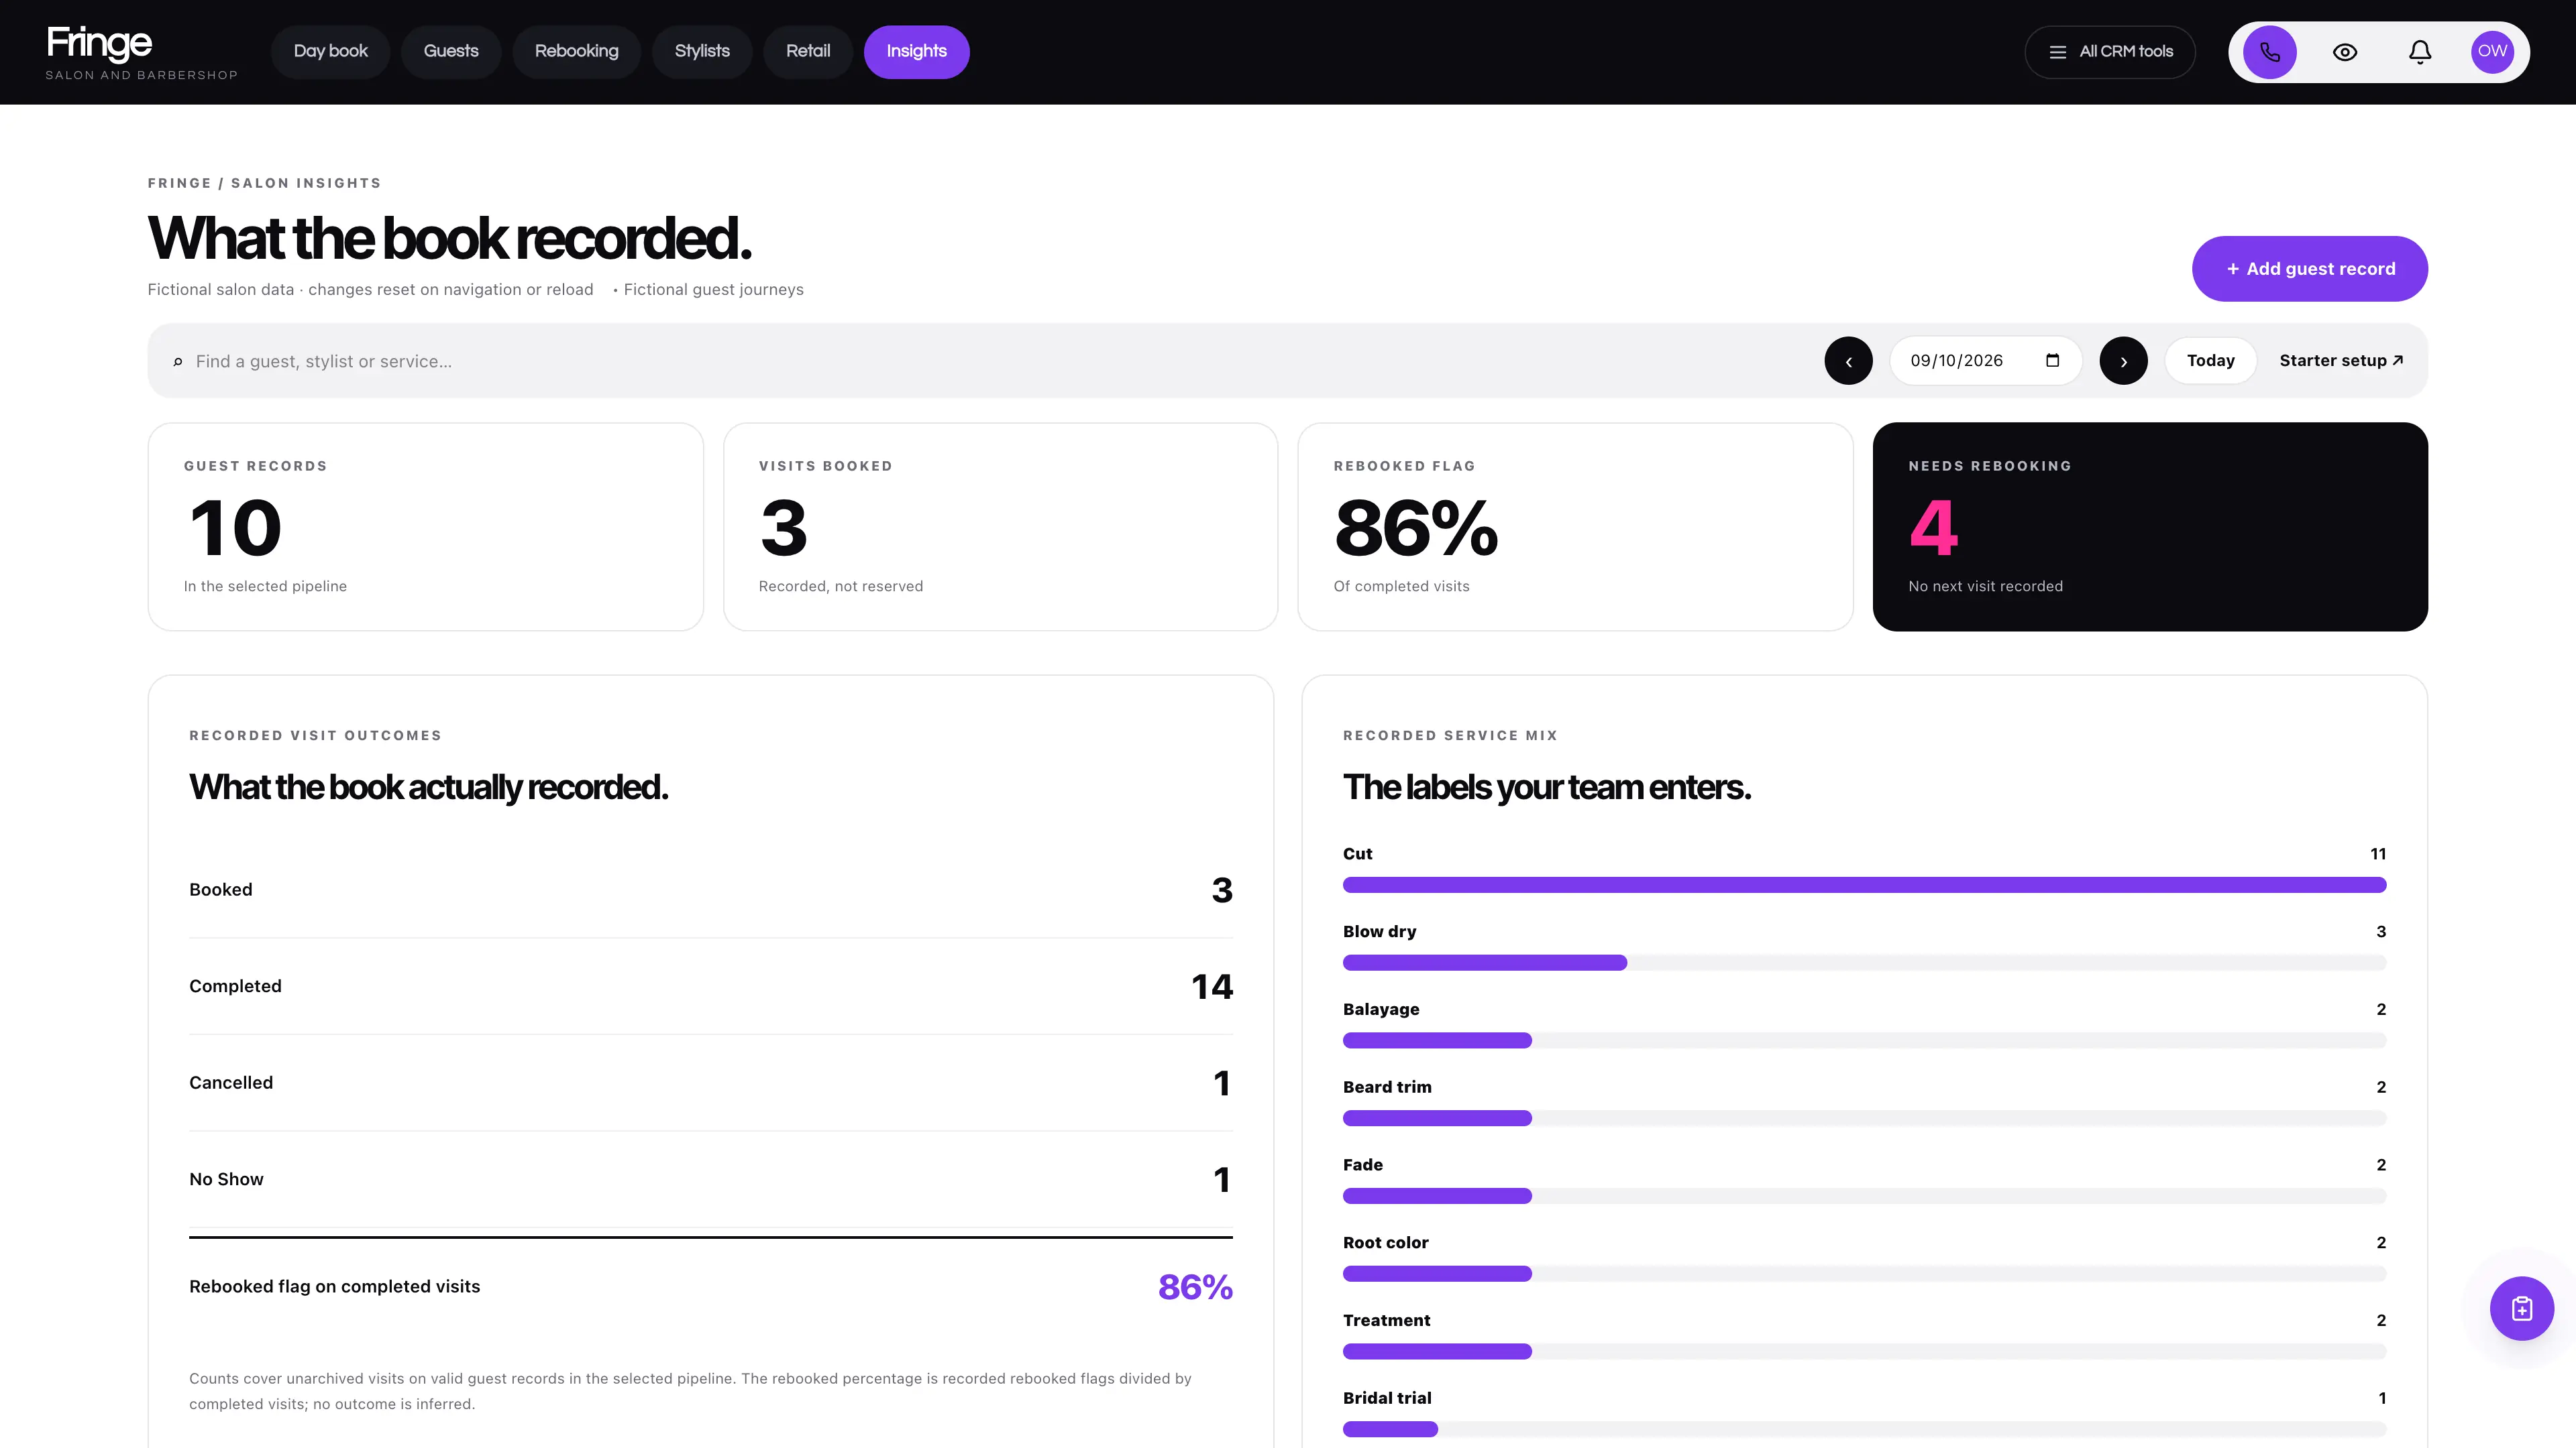2576x1448 pixels.
Task: Click Rebooked flag on completed visits row
Action: tap(711, 1286)
